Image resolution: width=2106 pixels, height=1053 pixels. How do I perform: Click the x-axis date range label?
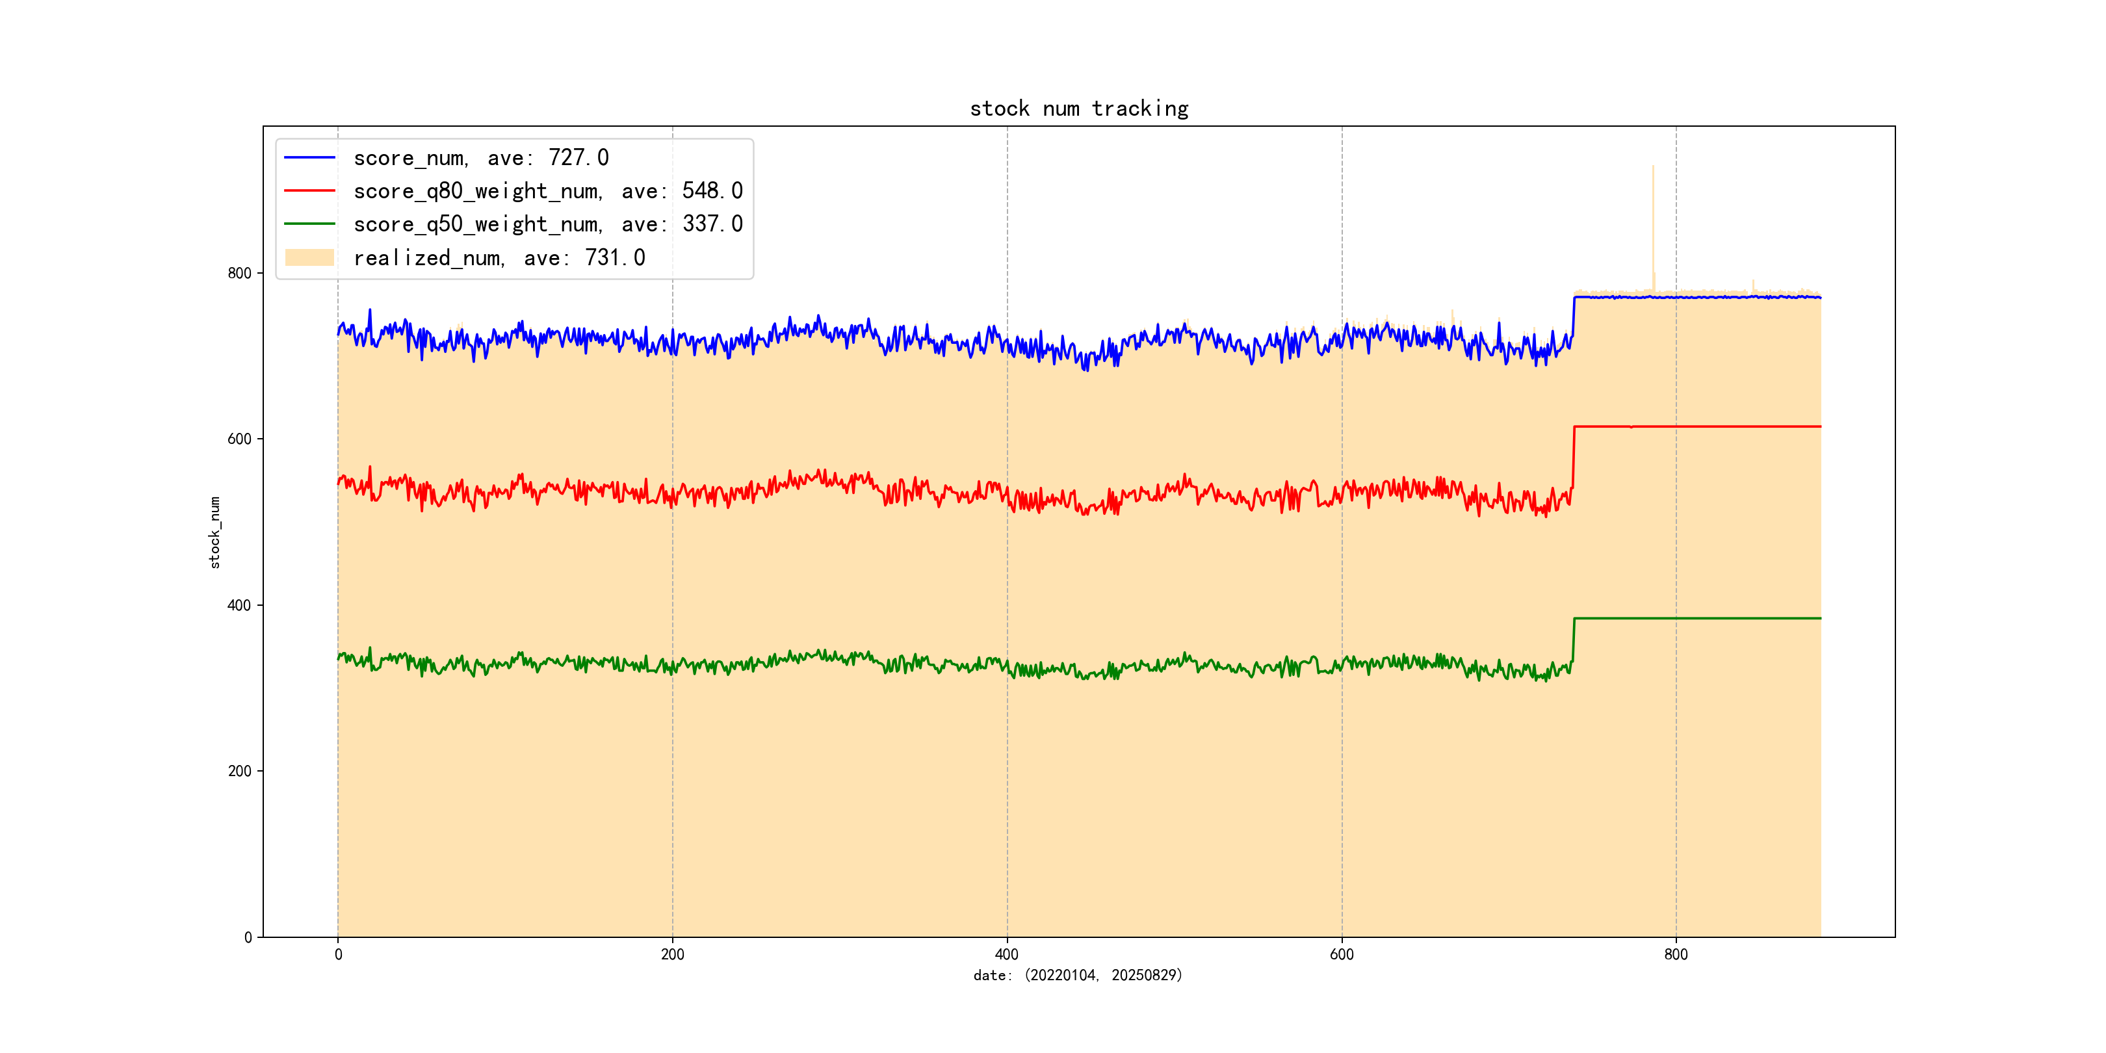pyautogui.click(x=1078, y=974)
